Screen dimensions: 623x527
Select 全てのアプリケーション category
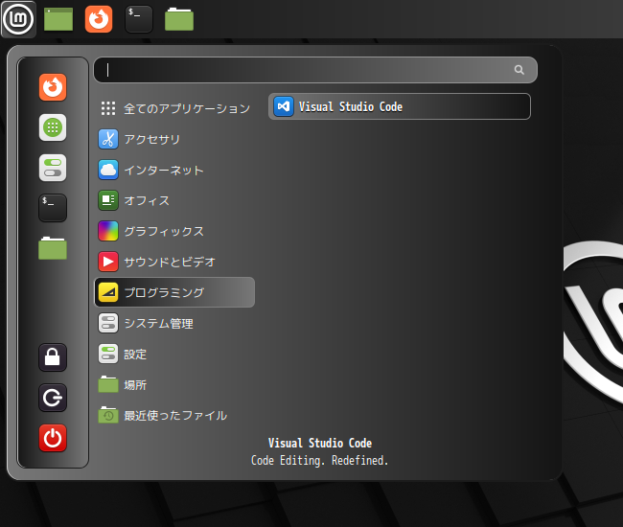[x=174, y=108]
